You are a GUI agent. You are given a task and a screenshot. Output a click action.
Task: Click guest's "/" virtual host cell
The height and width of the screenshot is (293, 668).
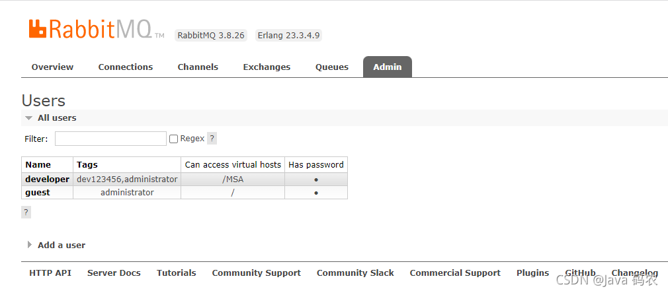tap(233, 193)
